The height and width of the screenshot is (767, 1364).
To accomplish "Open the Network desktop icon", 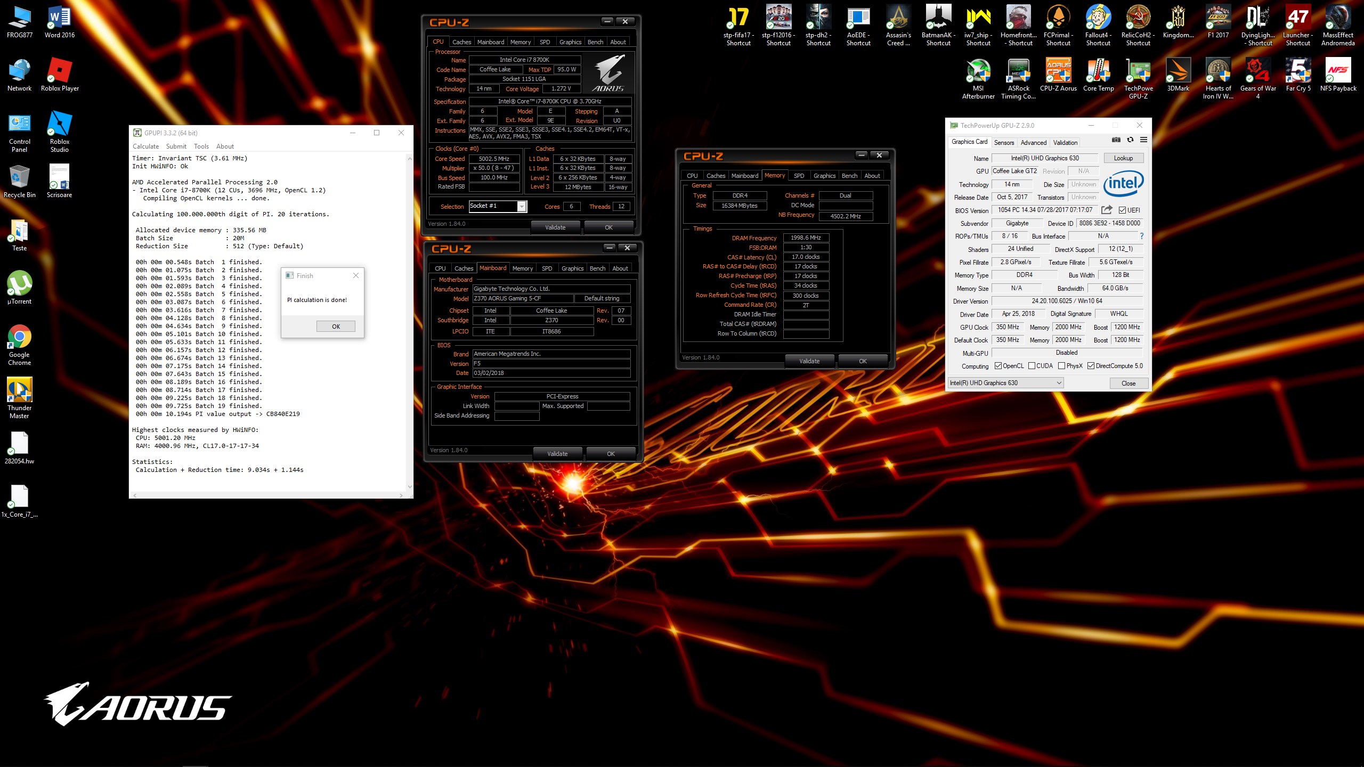I will pyautogui.click(x=20, y=76).
